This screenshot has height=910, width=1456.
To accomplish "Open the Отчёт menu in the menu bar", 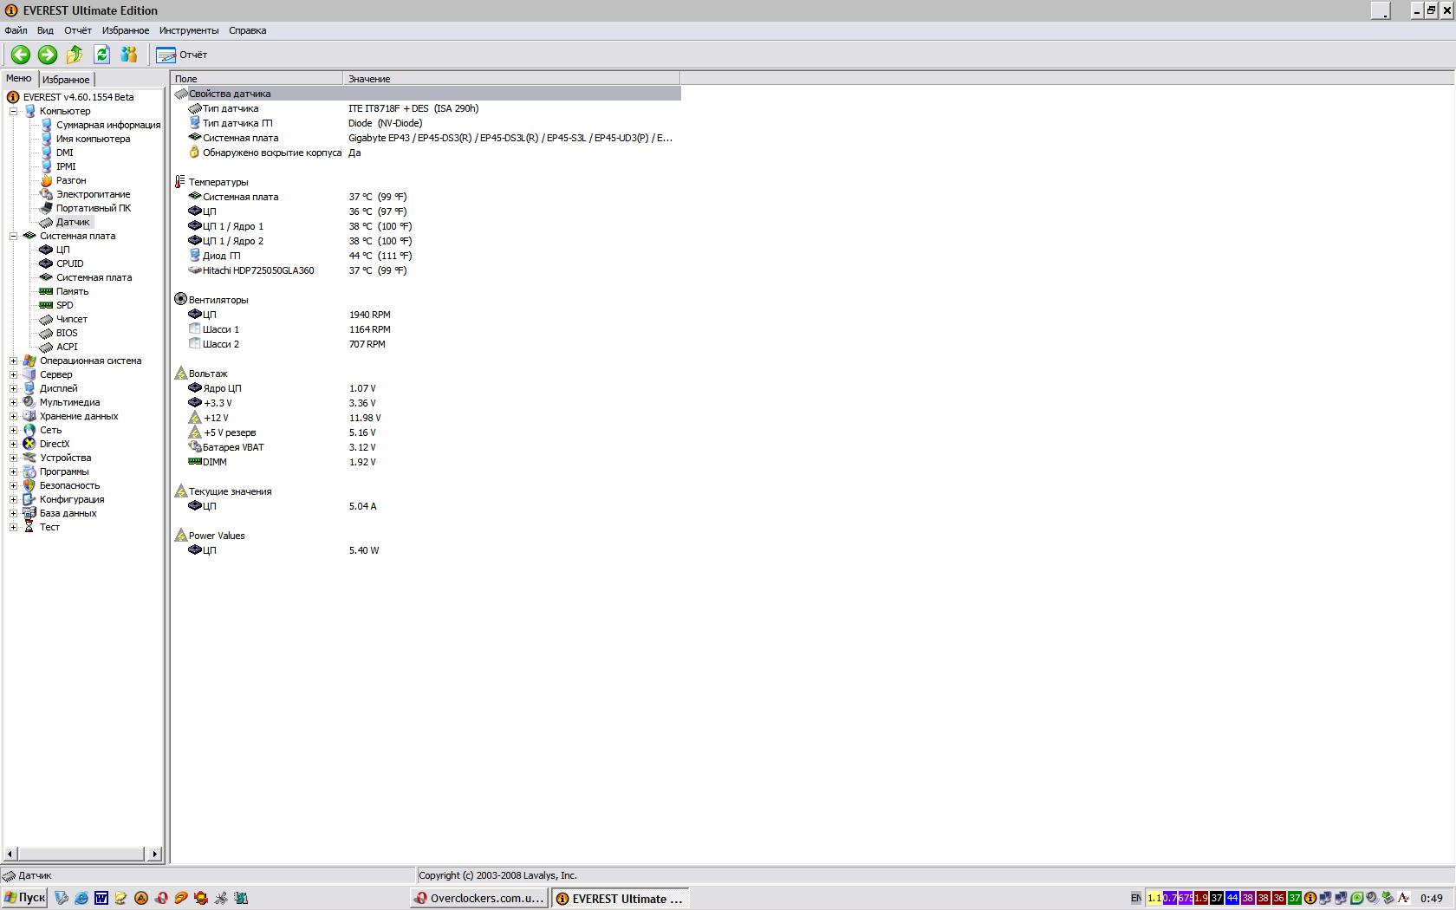I will 77,30.
